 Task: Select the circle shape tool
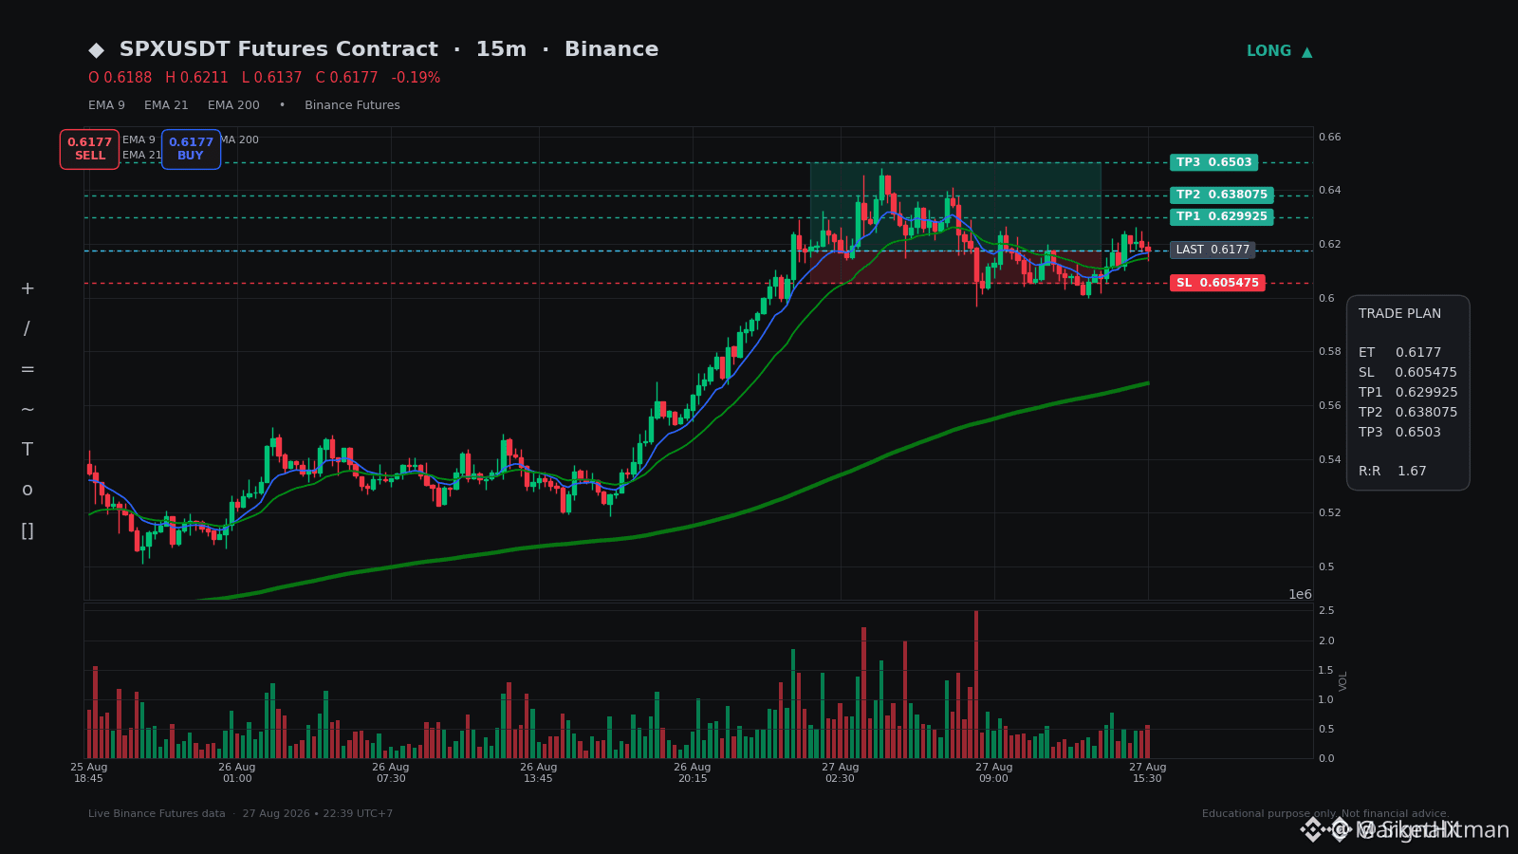coord(28,491)
